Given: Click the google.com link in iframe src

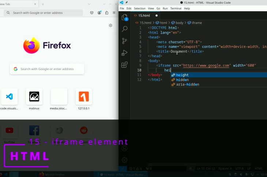Looking at the screenshot, I should point(206,65).
